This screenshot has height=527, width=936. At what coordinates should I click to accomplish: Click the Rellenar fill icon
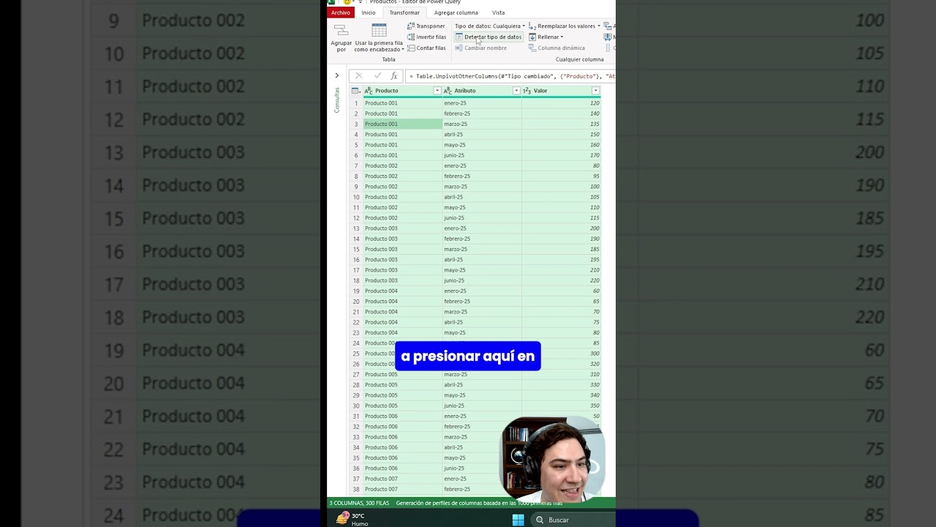tap(532, 37)
